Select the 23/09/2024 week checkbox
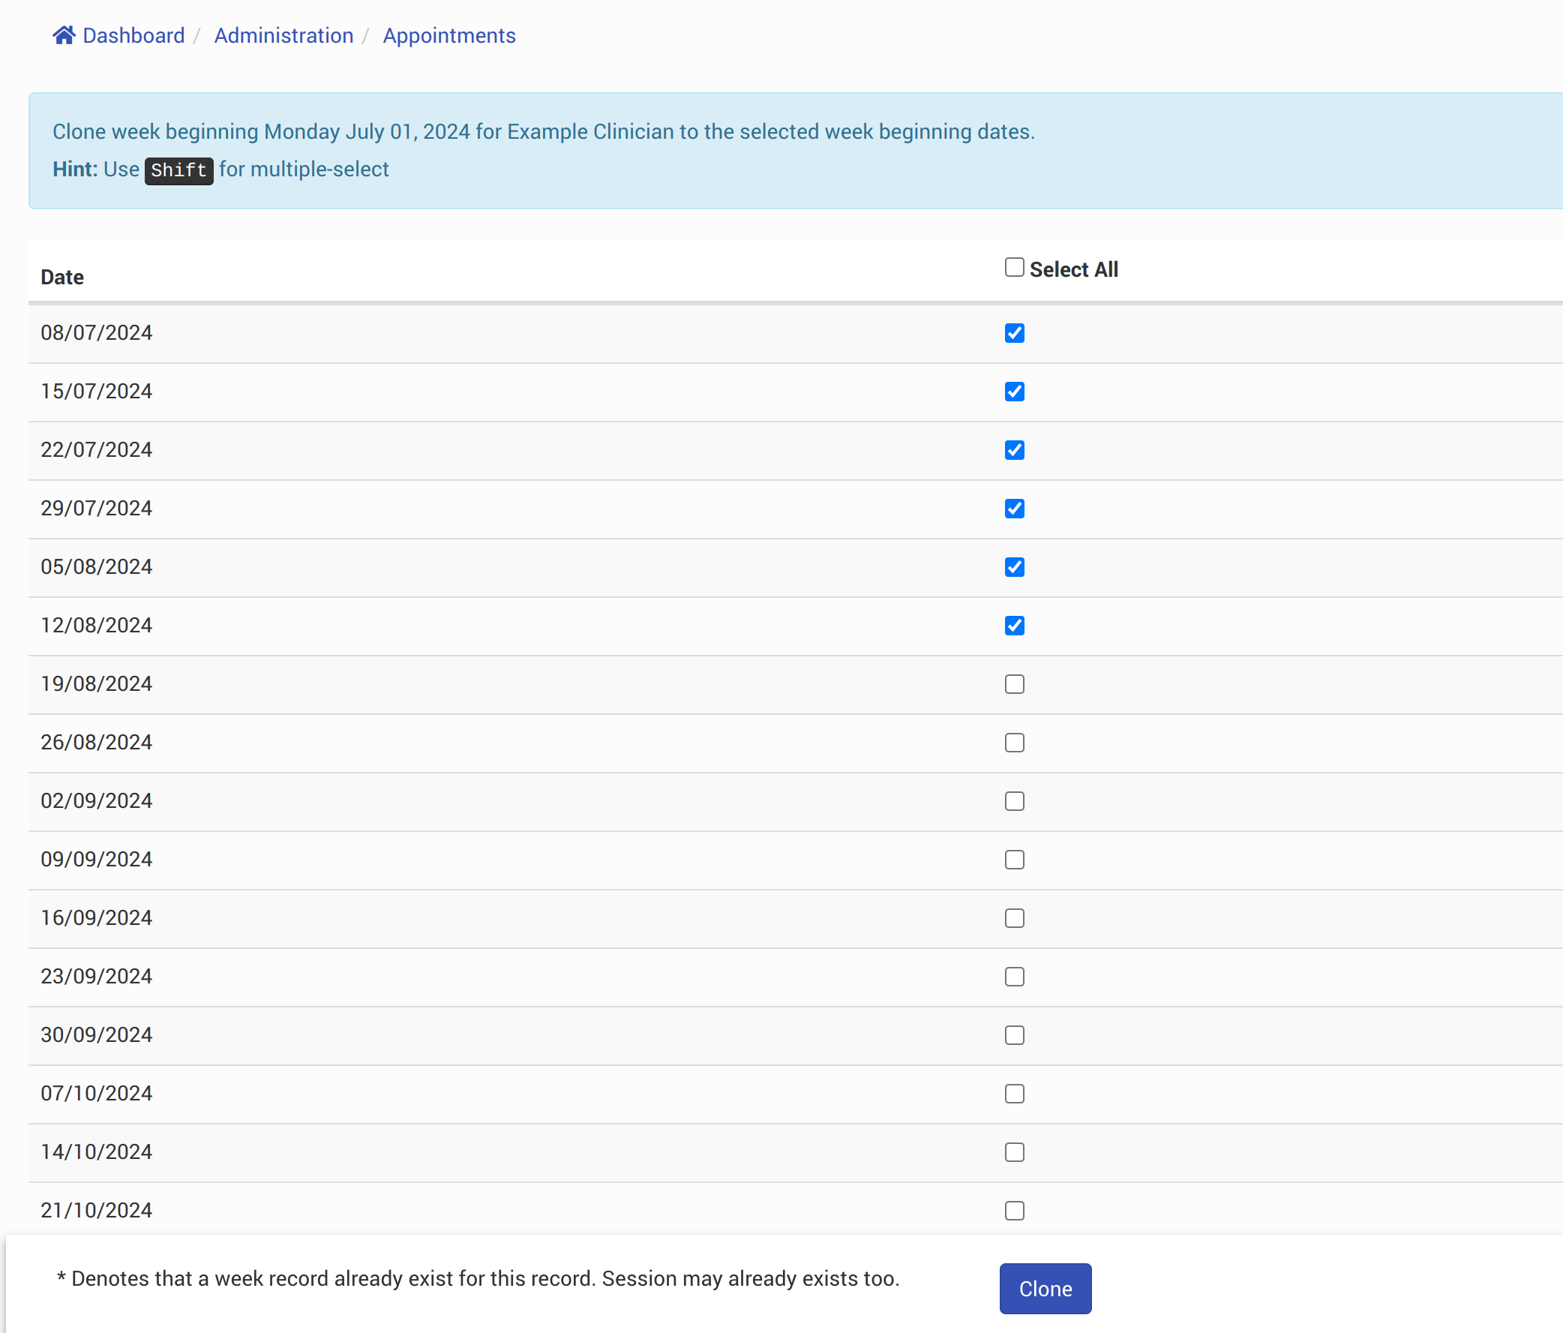The width and height of the screenshot is (1563, 1333). (1014, 976)
